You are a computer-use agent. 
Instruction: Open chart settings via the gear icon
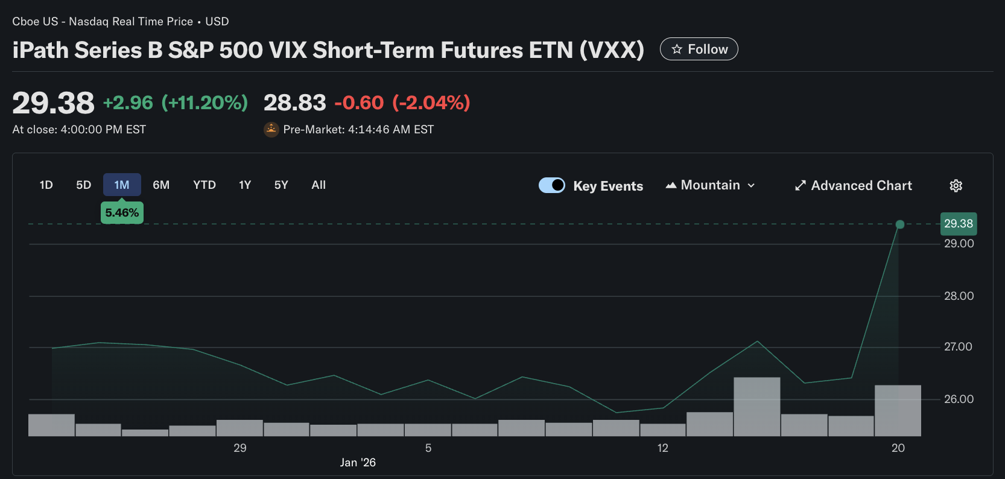[x=956, y=185]
